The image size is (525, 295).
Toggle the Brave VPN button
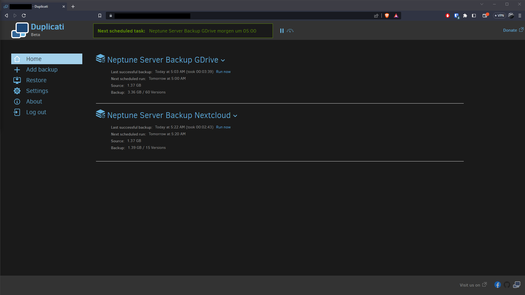click(x=499, y=16)
